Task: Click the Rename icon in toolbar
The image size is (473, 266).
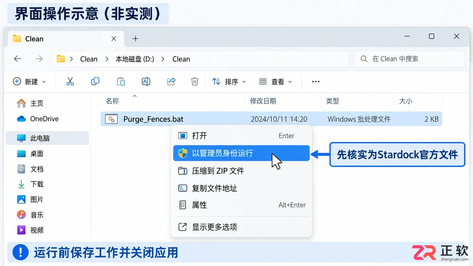Action: (x=146, y=81)
